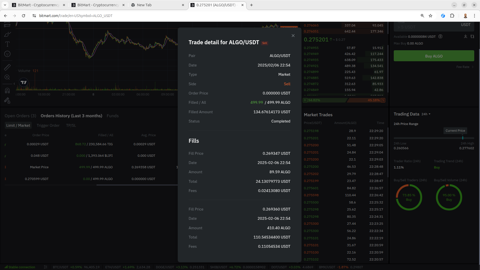Image resolution: width=480 pixels, height=270 pixels.
Task: Click the site information icon in address bar
Action: click(34, 16)
